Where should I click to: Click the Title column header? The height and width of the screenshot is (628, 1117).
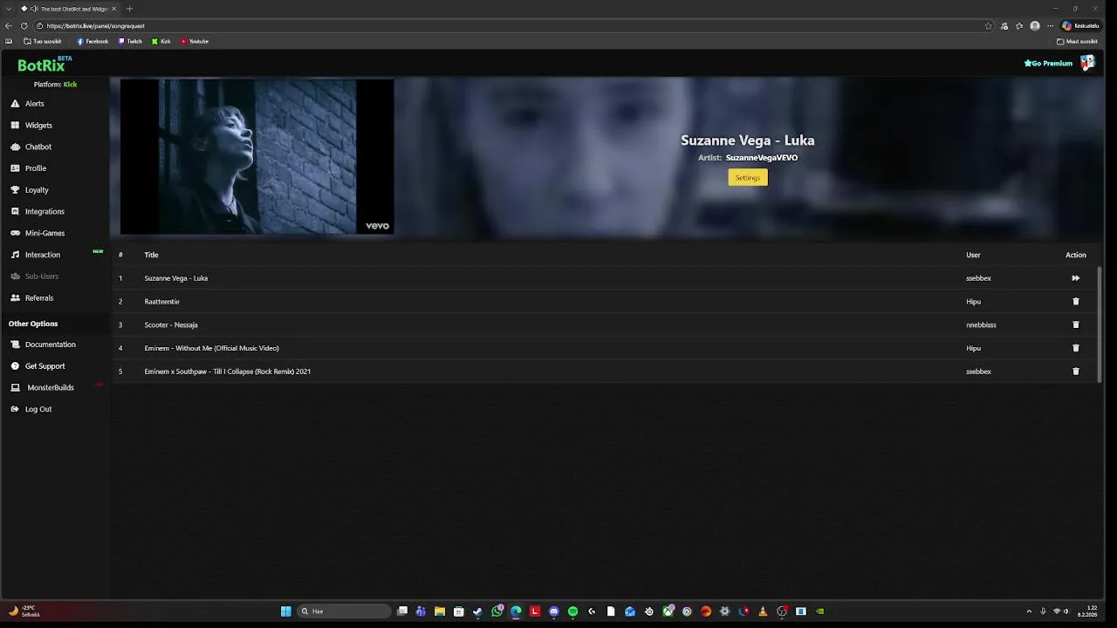pos(151,255)
